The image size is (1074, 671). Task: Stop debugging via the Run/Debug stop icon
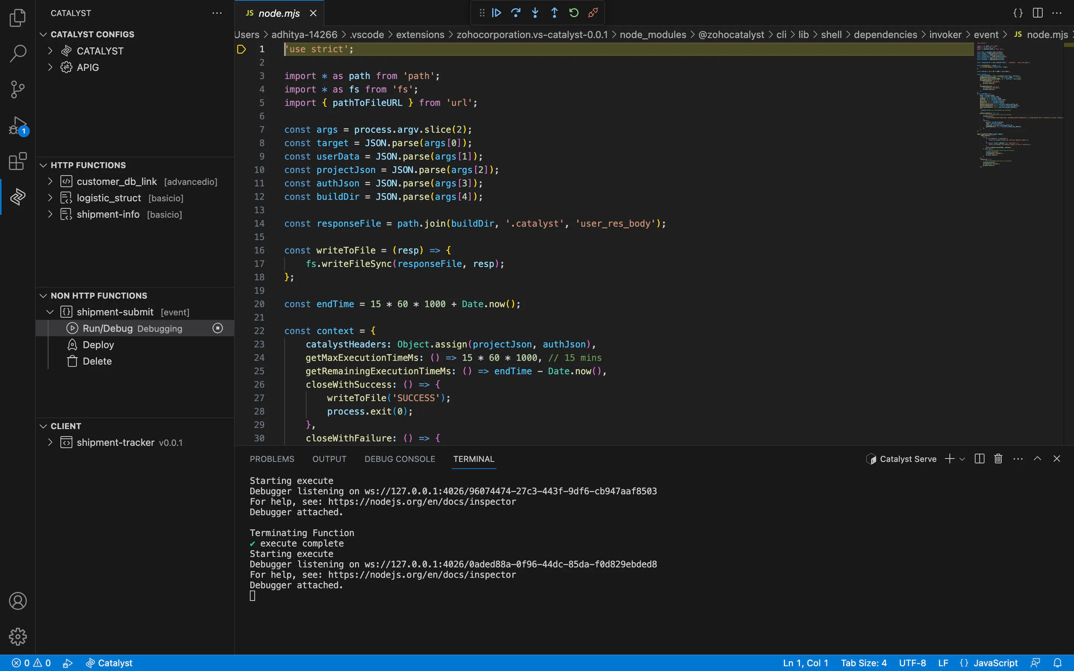[217, 328]
